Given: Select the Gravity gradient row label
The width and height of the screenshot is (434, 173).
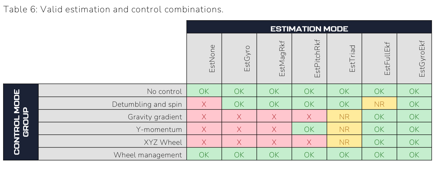Looking at the screenshot, I should (155, 117).
